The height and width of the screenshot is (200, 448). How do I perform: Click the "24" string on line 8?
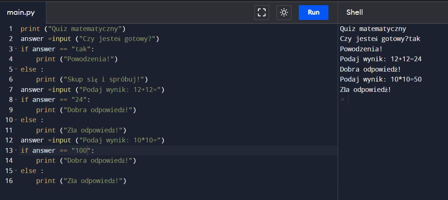[79, 100]
